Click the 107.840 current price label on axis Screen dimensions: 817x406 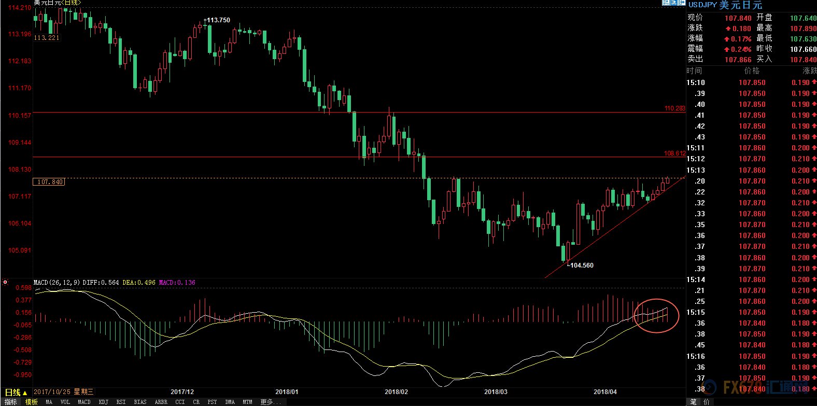tap(49, 182)
